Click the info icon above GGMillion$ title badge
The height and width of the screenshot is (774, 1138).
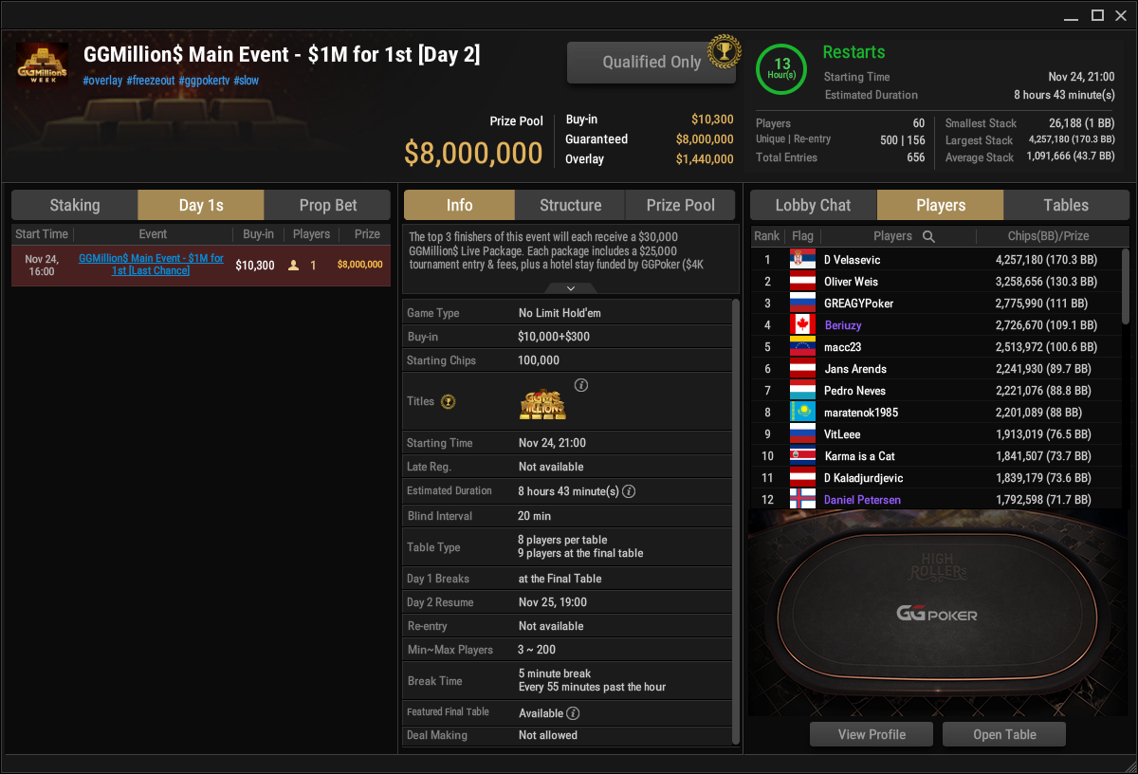coord(581,385)
